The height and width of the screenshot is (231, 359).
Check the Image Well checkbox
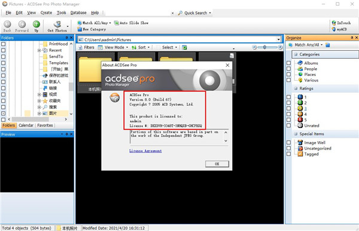click(x=289, y=142)
